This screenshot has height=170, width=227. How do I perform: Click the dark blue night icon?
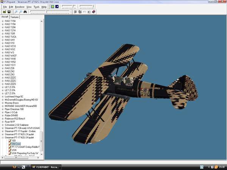[x=57, y=6]
